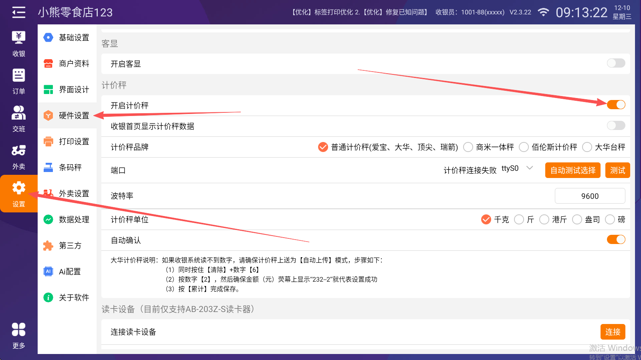This screenshot has width=641, height=360.
Task: Expand the ttyS0 port dropdown
Action: point(529,168)
